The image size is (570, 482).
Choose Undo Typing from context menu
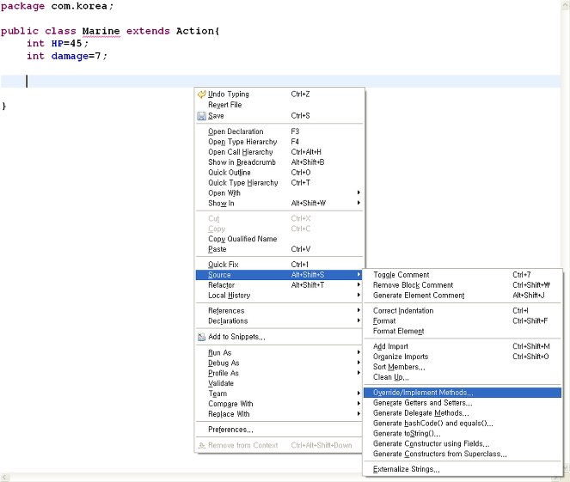click(x=279, y=95)
